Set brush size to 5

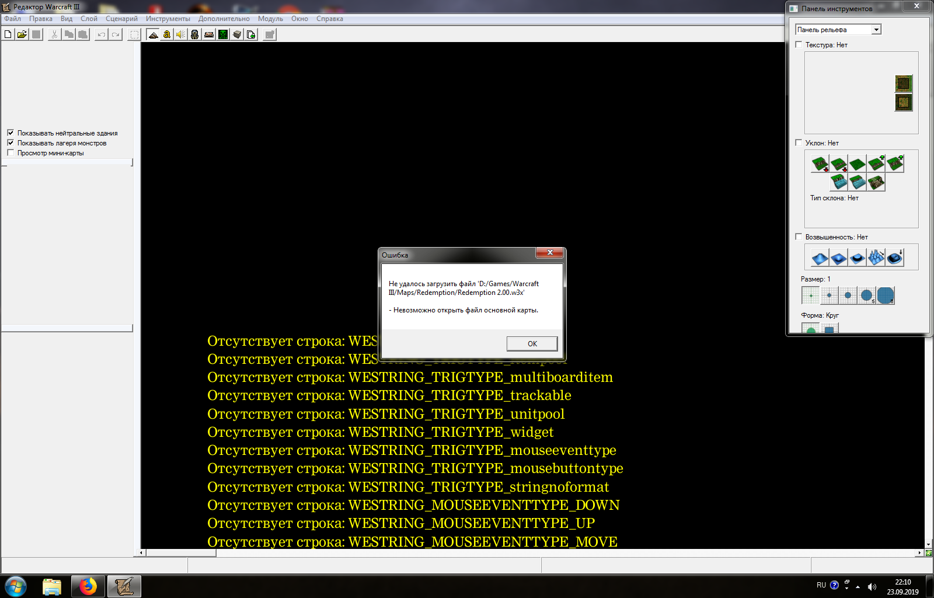[867, 295]
